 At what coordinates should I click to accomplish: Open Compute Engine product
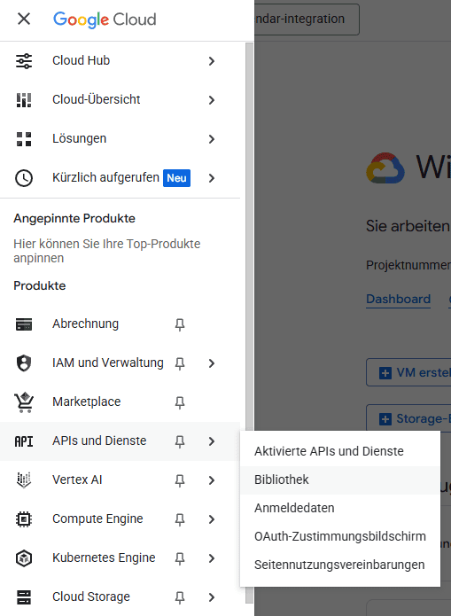click(x=120, y=519)
